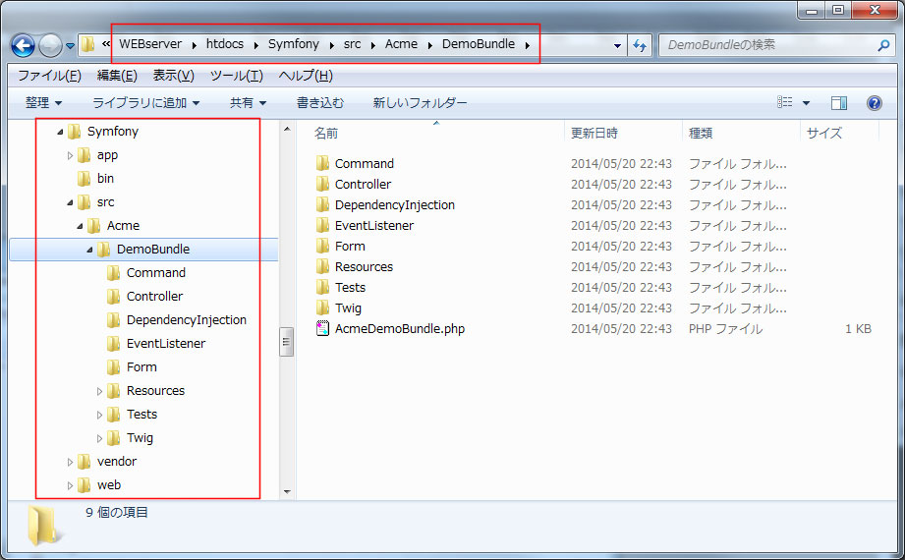Open the 共有 dropdown
This screenshot has height=560, width=905.
pos(248,103)
